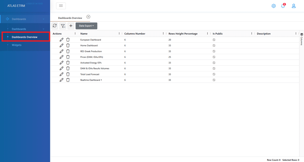
Task: Click the Rows Height value 20
Action: (170, 40)
